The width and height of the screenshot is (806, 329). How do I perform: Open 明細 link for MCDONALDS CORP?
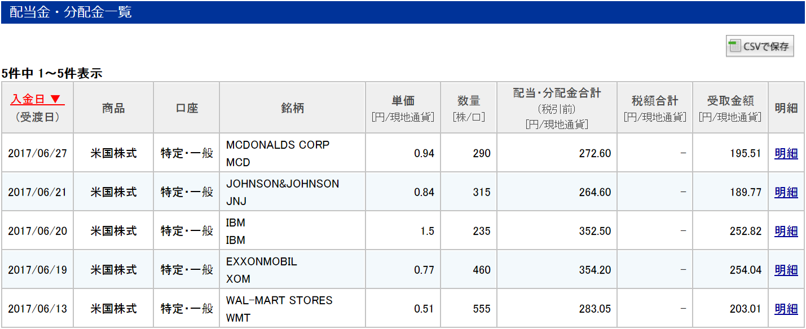[786, 153]
